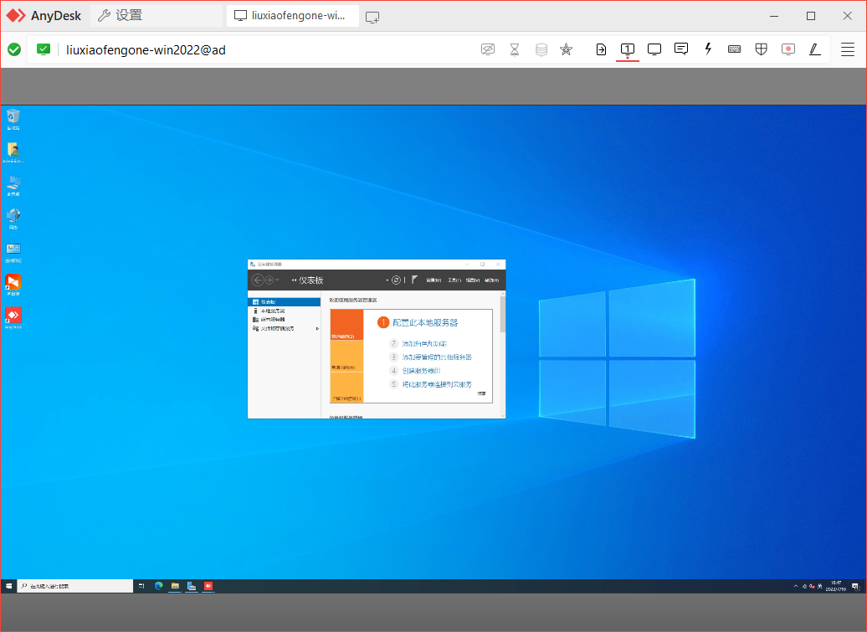Click the add roles and features link
This screenshot has height=632, width=867.
424,344
